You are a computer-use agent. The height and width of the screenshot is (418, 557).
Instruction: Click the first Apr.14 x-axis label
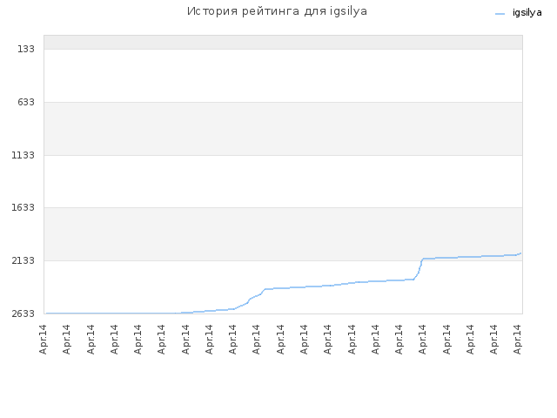pos(43,339)
